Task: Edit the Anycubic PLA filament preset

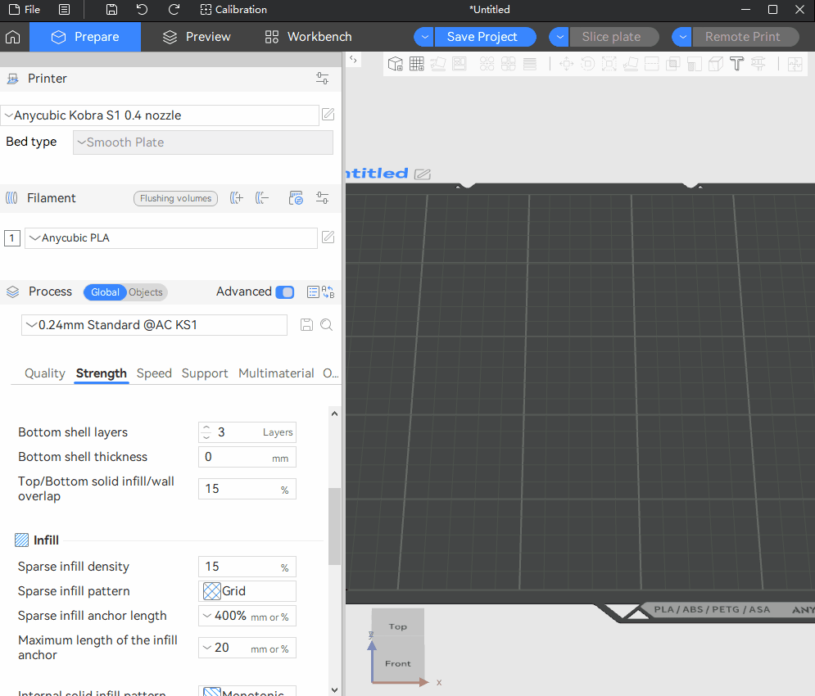Action: [x=328, y=237]
